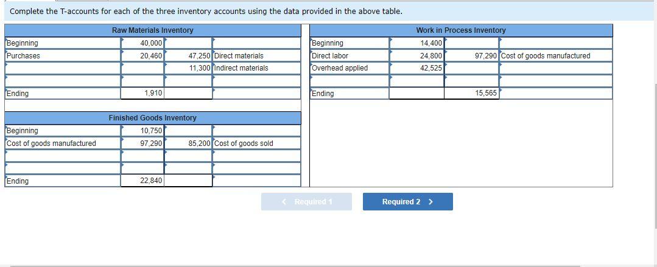Image resolution: width=657 pixels, height=267 pixels.
Task: Open the Finished Goods Ending label cell
Action: [63, 181]
